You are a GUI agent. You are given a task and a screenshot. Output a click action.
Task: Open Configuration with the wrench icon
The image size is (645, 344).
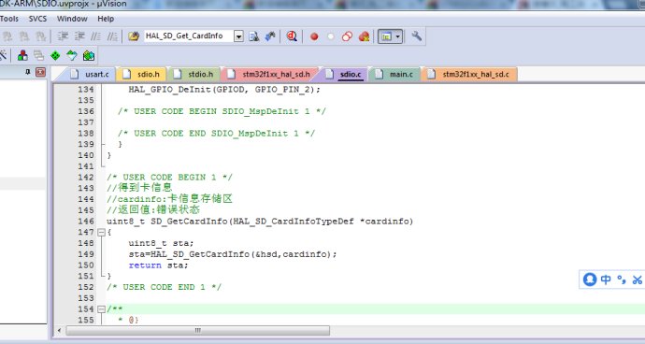click(417, 36)
